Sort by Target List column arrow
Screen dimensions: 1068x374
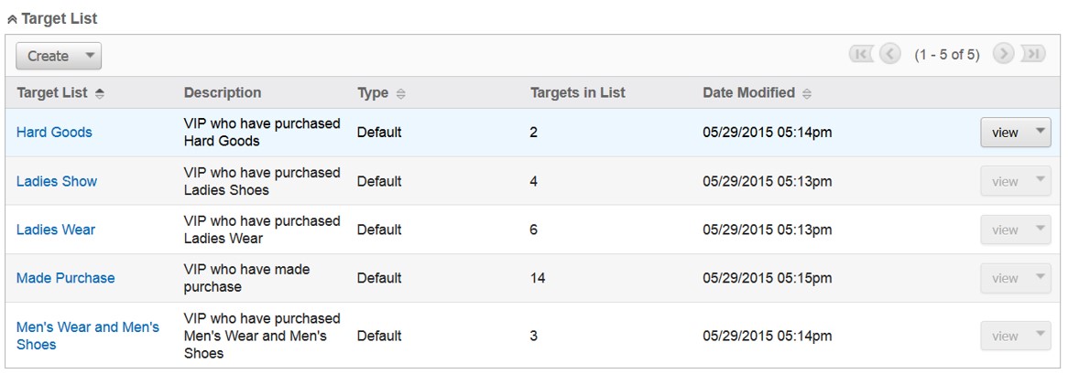click(100, 94)
